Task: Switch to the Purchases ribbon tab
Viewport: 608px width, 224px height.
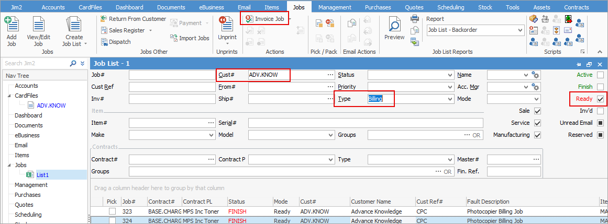Action: point(378,7)
